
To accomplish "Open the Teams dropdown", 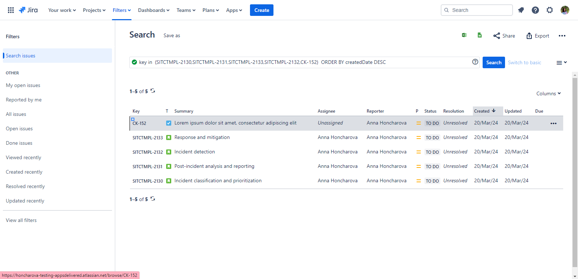I will coord(186,10).
